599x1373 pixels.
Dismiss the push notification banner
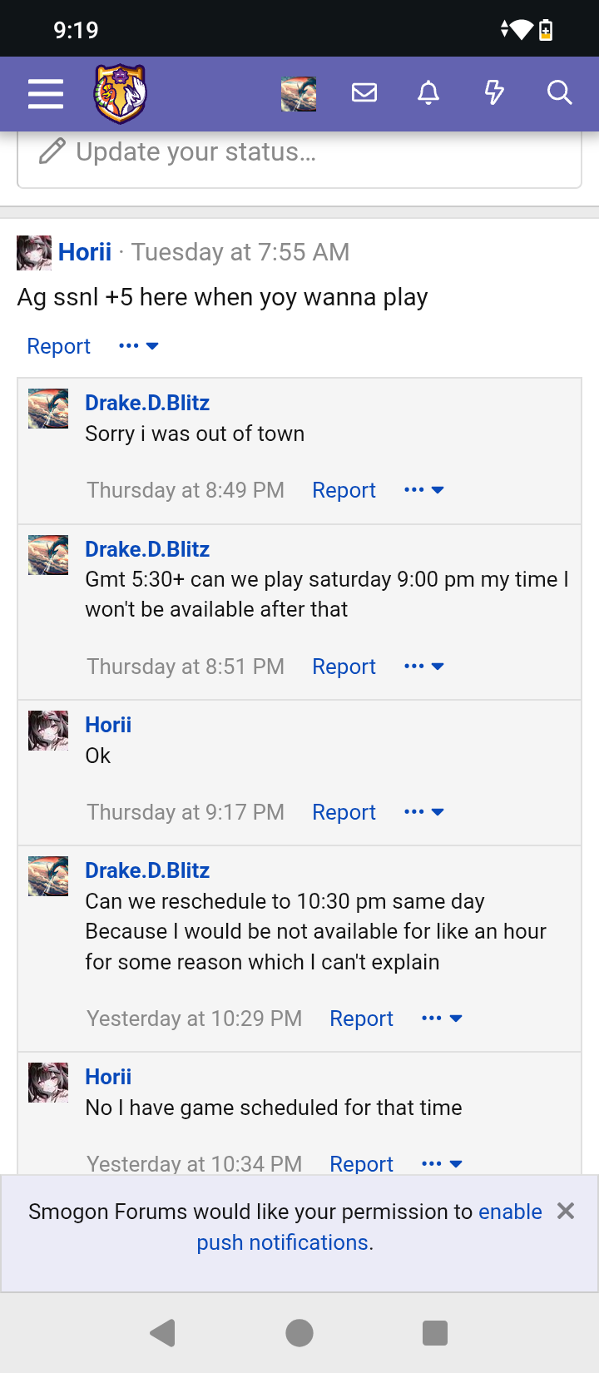[x=566, y=1211]
